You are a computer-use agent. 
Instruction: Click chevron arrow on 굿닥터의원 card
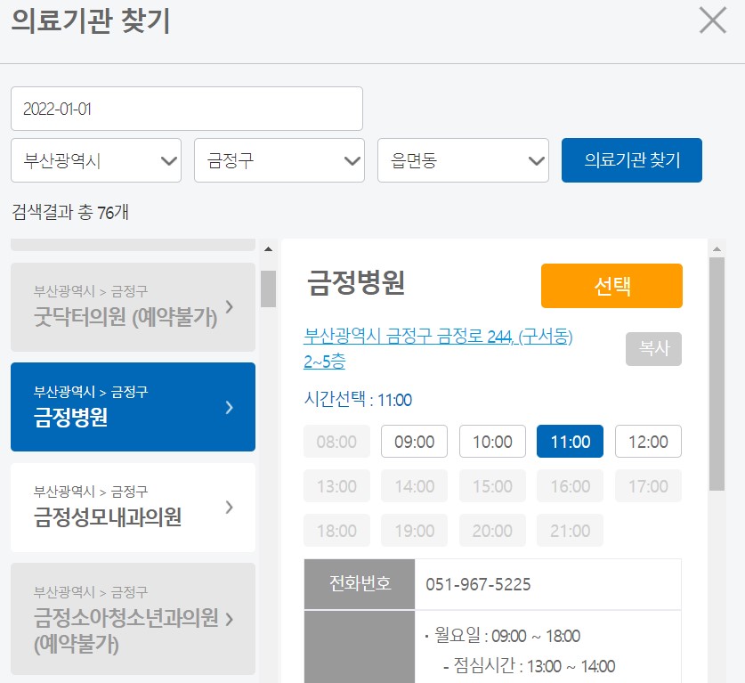pos(230,307)
